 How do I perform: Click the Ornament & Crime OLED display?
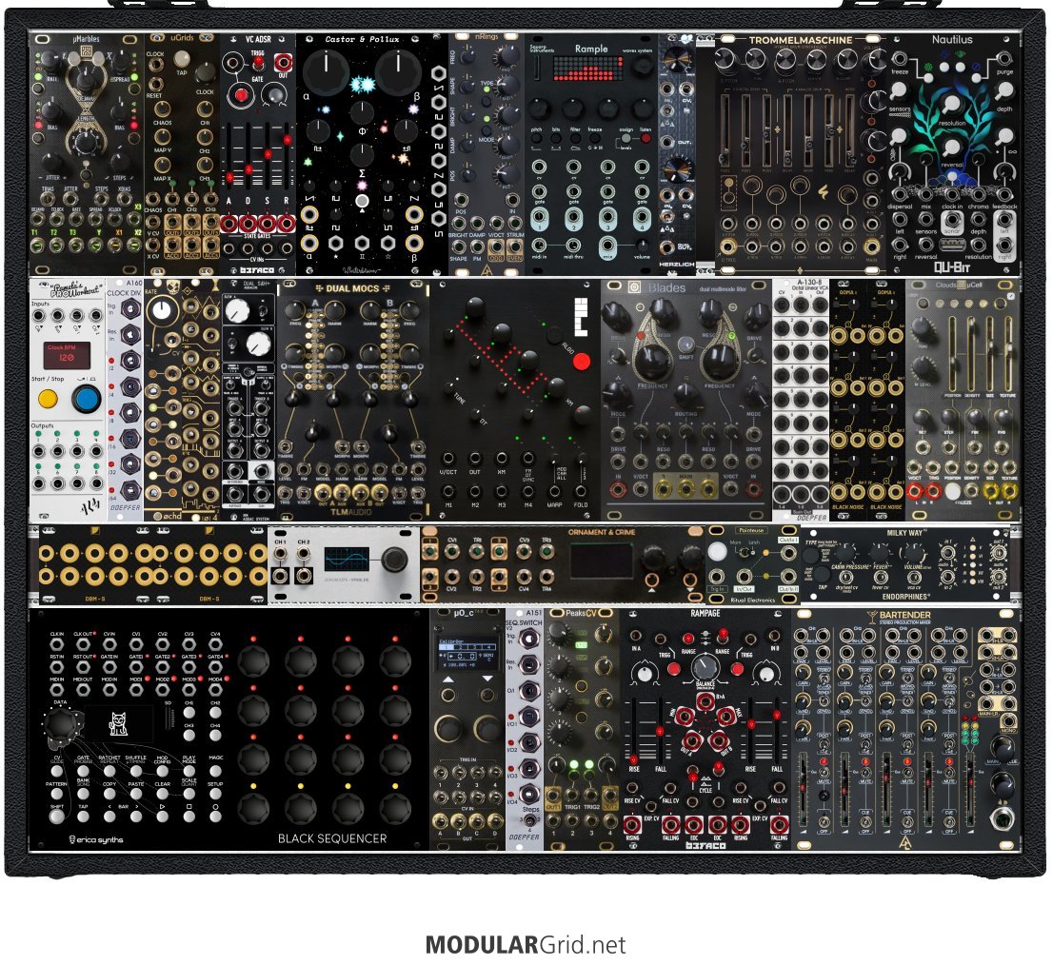601,561
